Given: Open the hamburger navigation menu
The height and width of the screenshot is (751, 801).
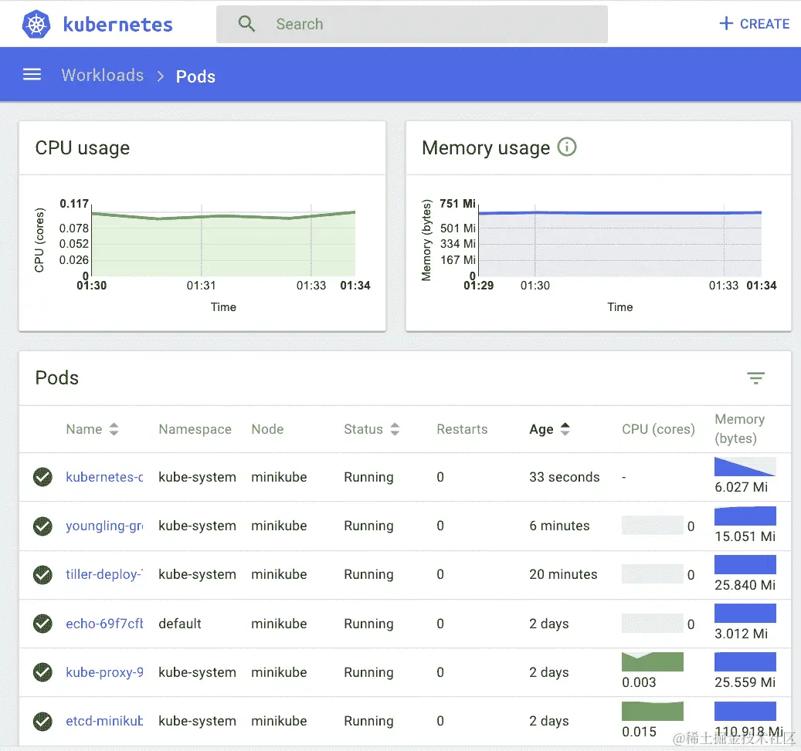Looking at the screenshot, I should pyautogui.click(x=32, y=75).
